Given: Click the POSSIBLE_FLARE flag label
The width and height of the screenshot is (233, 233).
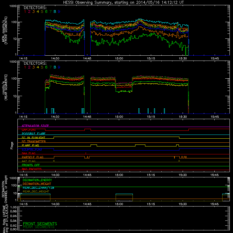Looking at the screenshot, I should coord(33,134).
